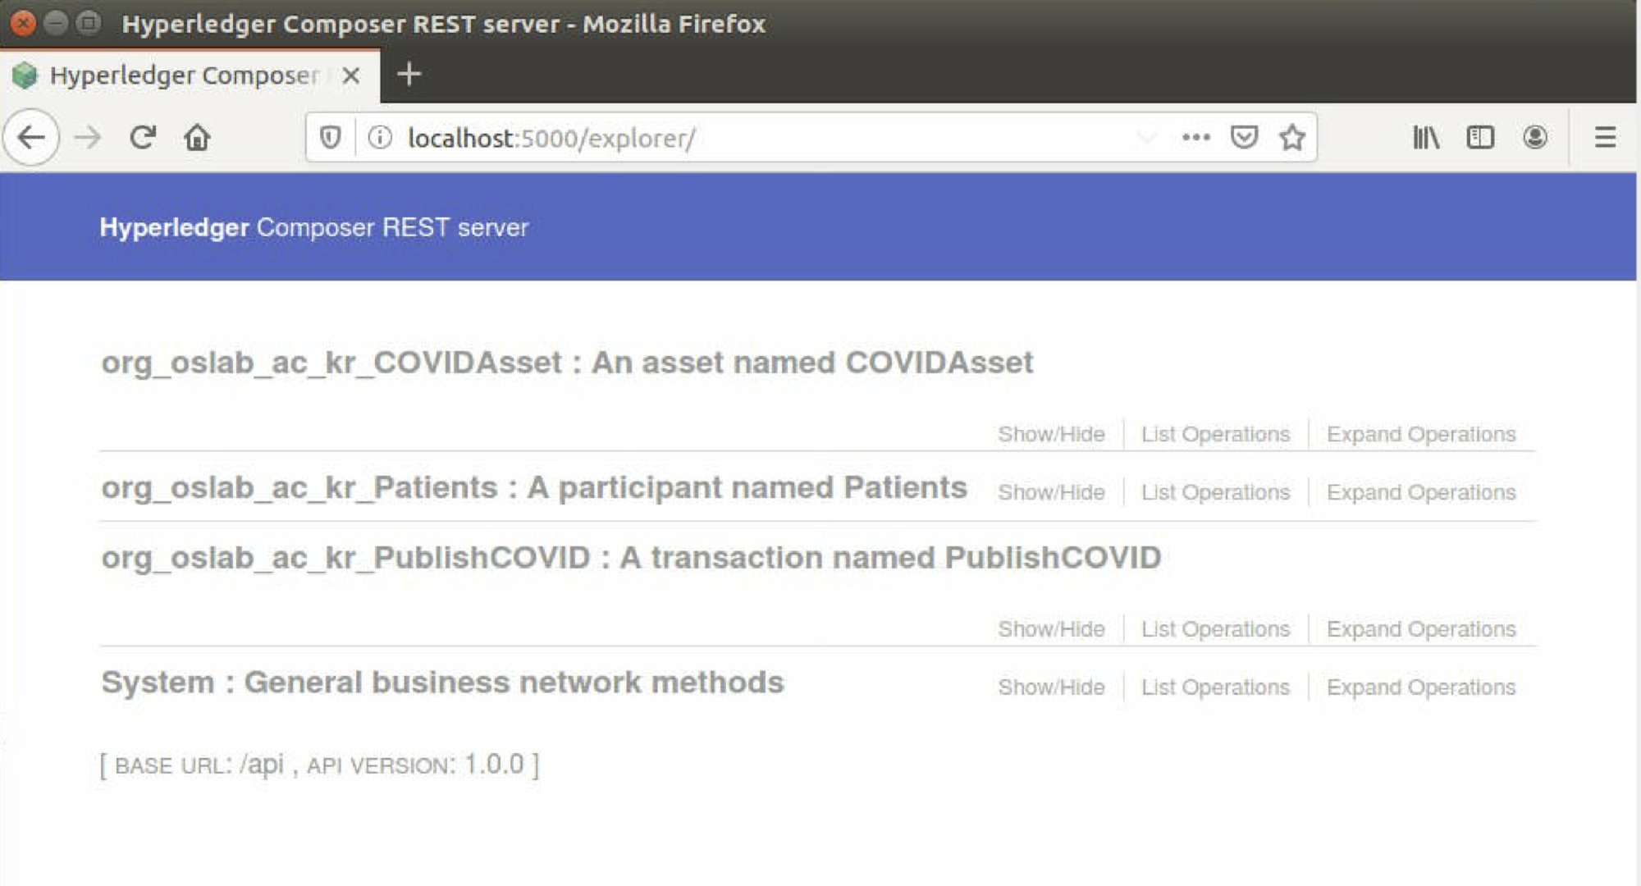This screenshot has width=1641, height=886.
Task: Toggle Show/Hide for System methods
Action: (1051, 687)
